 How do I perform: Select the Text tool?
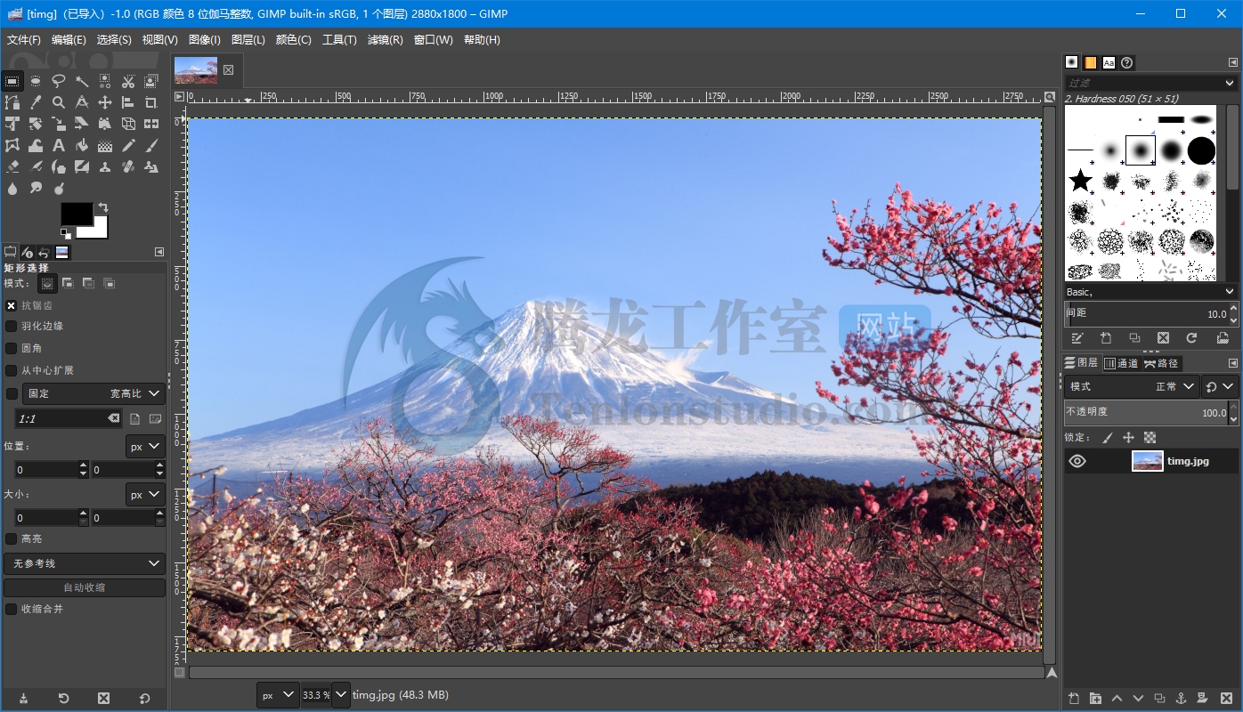coord(59,145)
